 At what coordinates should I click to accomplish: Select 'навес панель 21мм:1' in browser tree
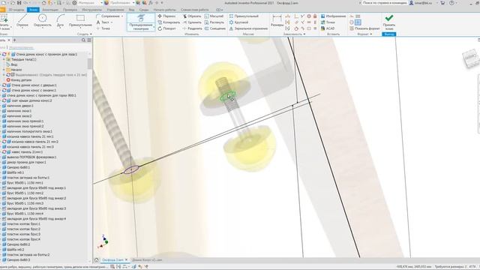point(27,151)
